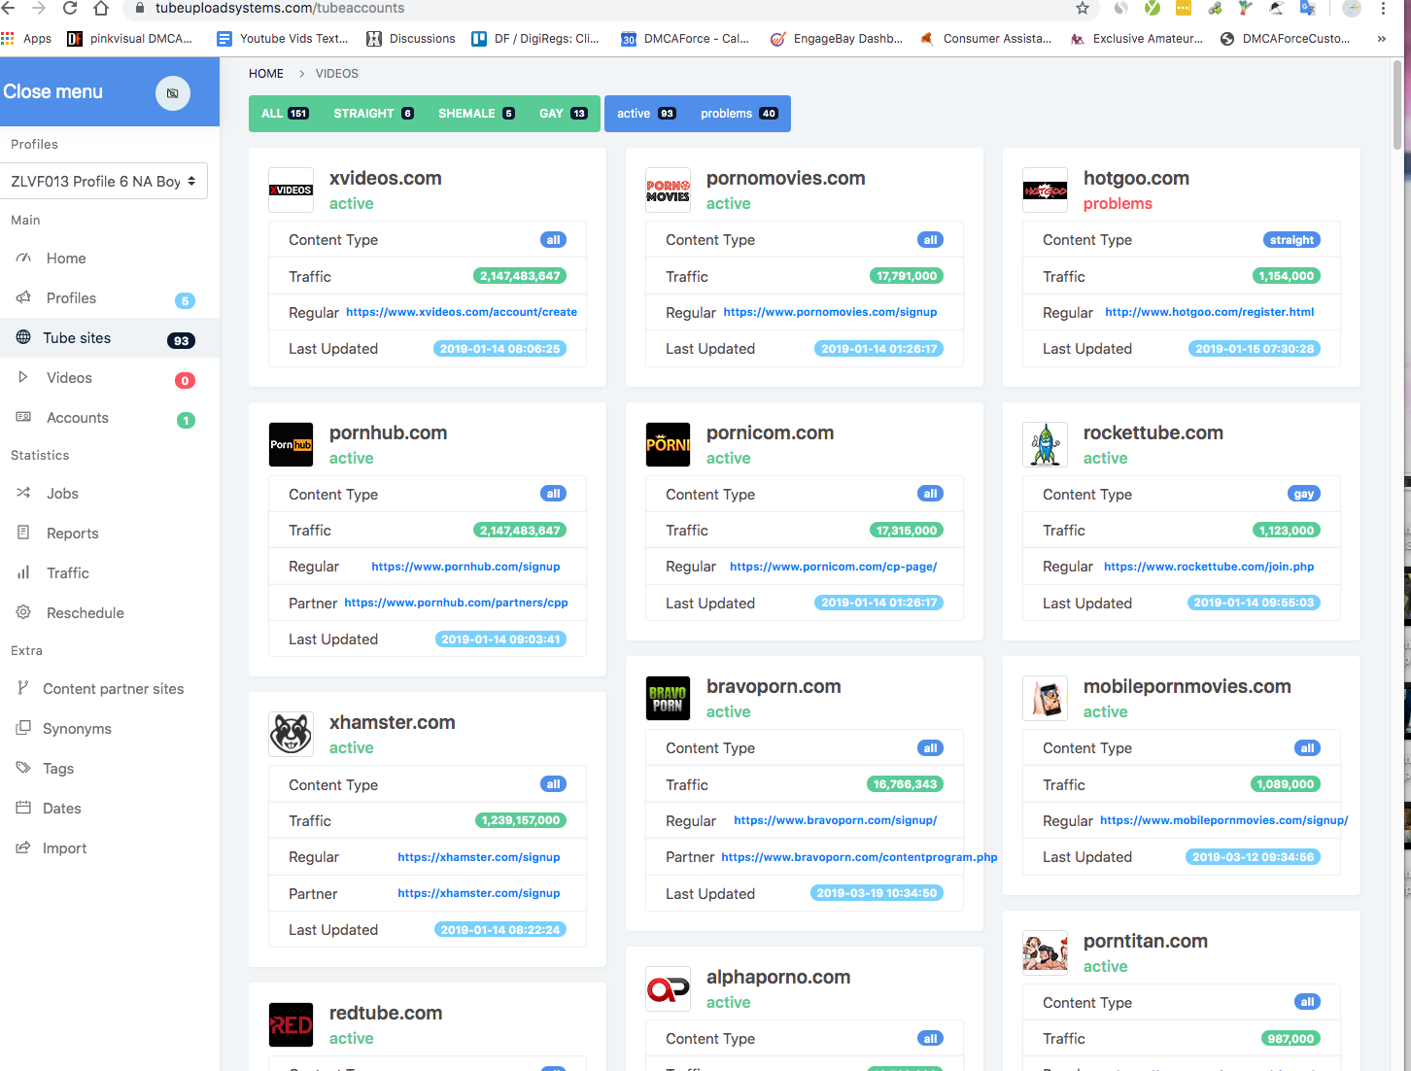This screenshot has width=1411, height=1071.
Task: Open bravoporn contentprogram.php link
Action: tap(859, 857)
